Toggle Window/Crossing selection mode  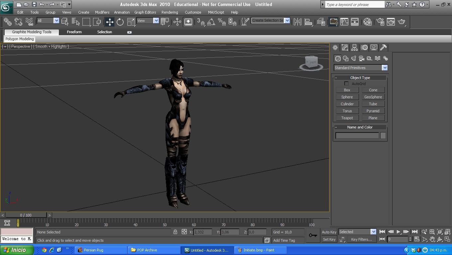(97, 22)
